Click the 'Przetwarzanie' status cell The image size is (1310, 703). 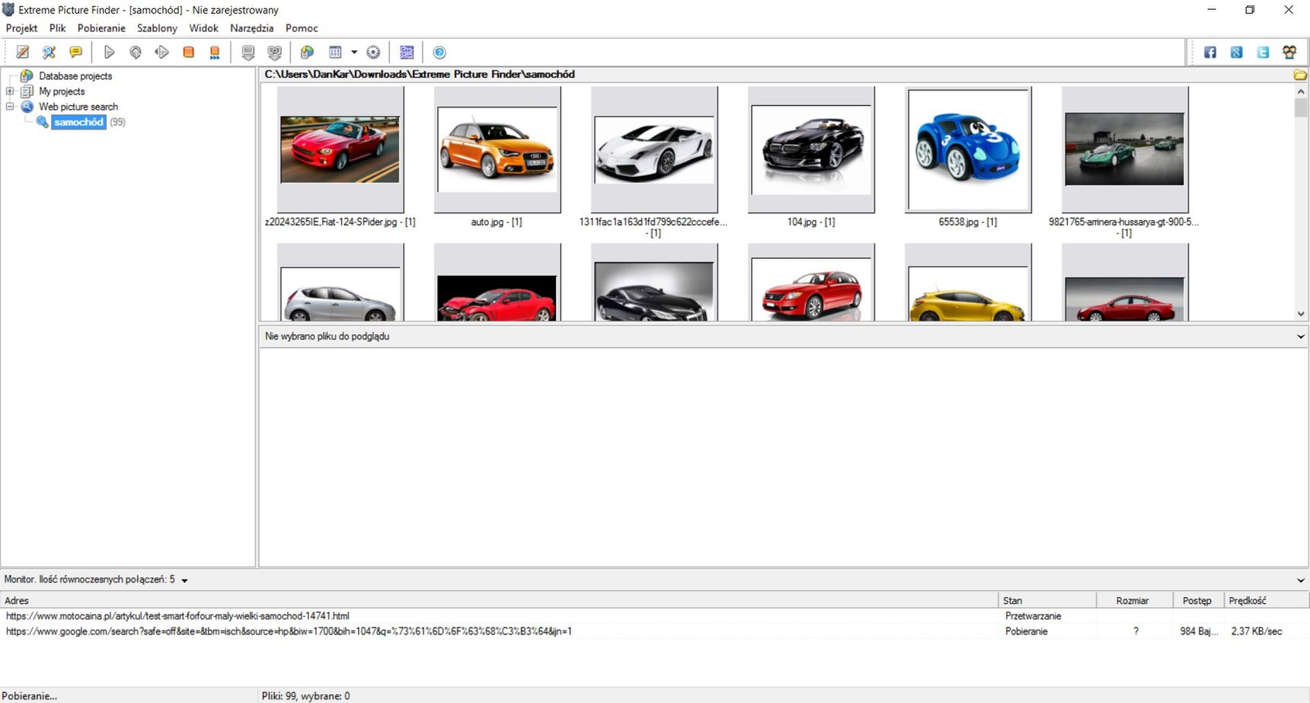(x=1033, y=616)
